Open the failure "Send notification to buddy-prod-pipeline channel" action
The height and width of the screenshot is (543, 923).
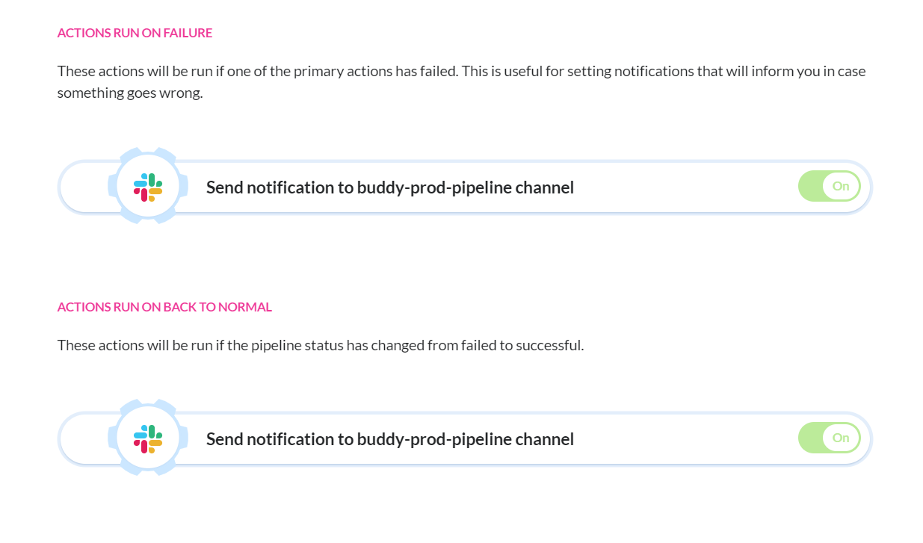click(390, 187)
